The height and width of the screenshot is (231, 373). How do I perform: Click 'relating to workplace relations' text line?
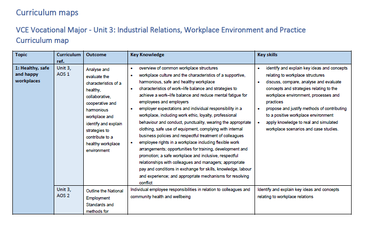point(285,197)
